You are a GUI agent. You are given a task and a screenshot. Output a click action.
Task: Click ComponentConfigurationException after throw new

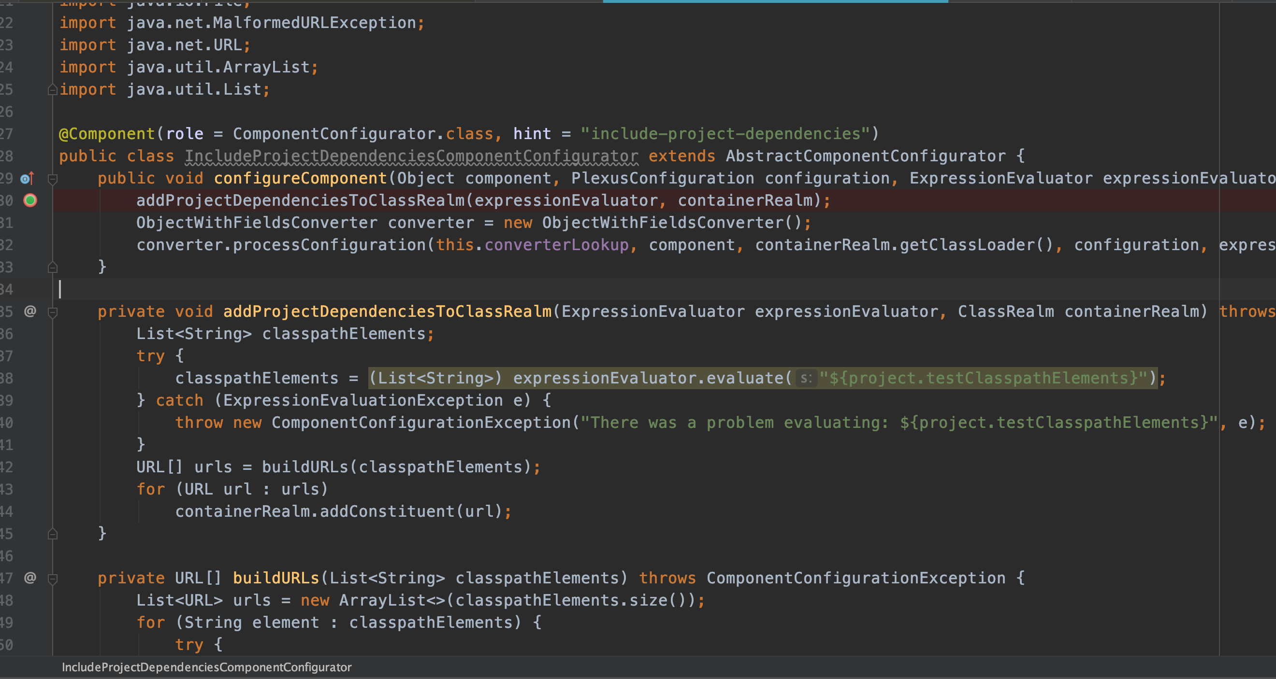click(x=421, y=423)
